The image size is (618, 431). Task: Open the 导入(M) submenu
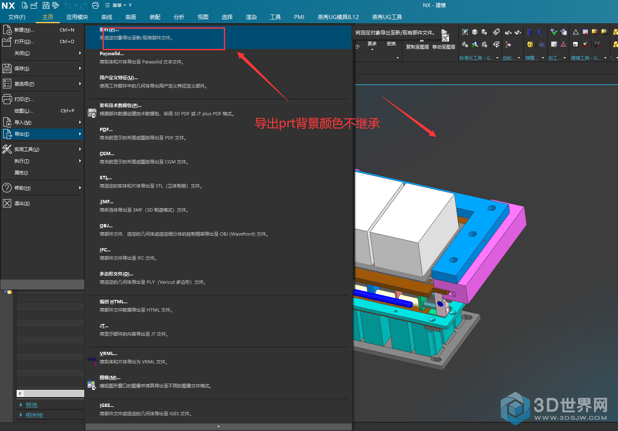click(42, 122)
